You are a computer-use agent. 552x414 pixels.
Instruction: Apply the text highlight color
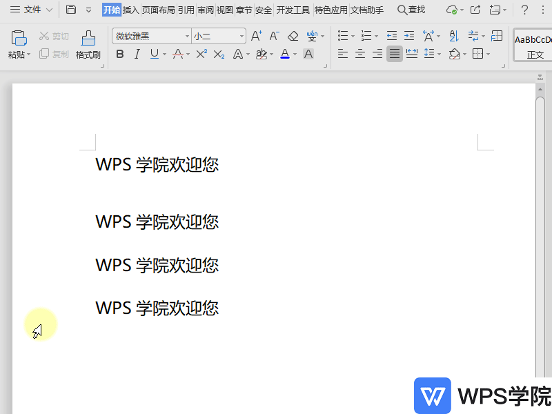coord(262,55)
